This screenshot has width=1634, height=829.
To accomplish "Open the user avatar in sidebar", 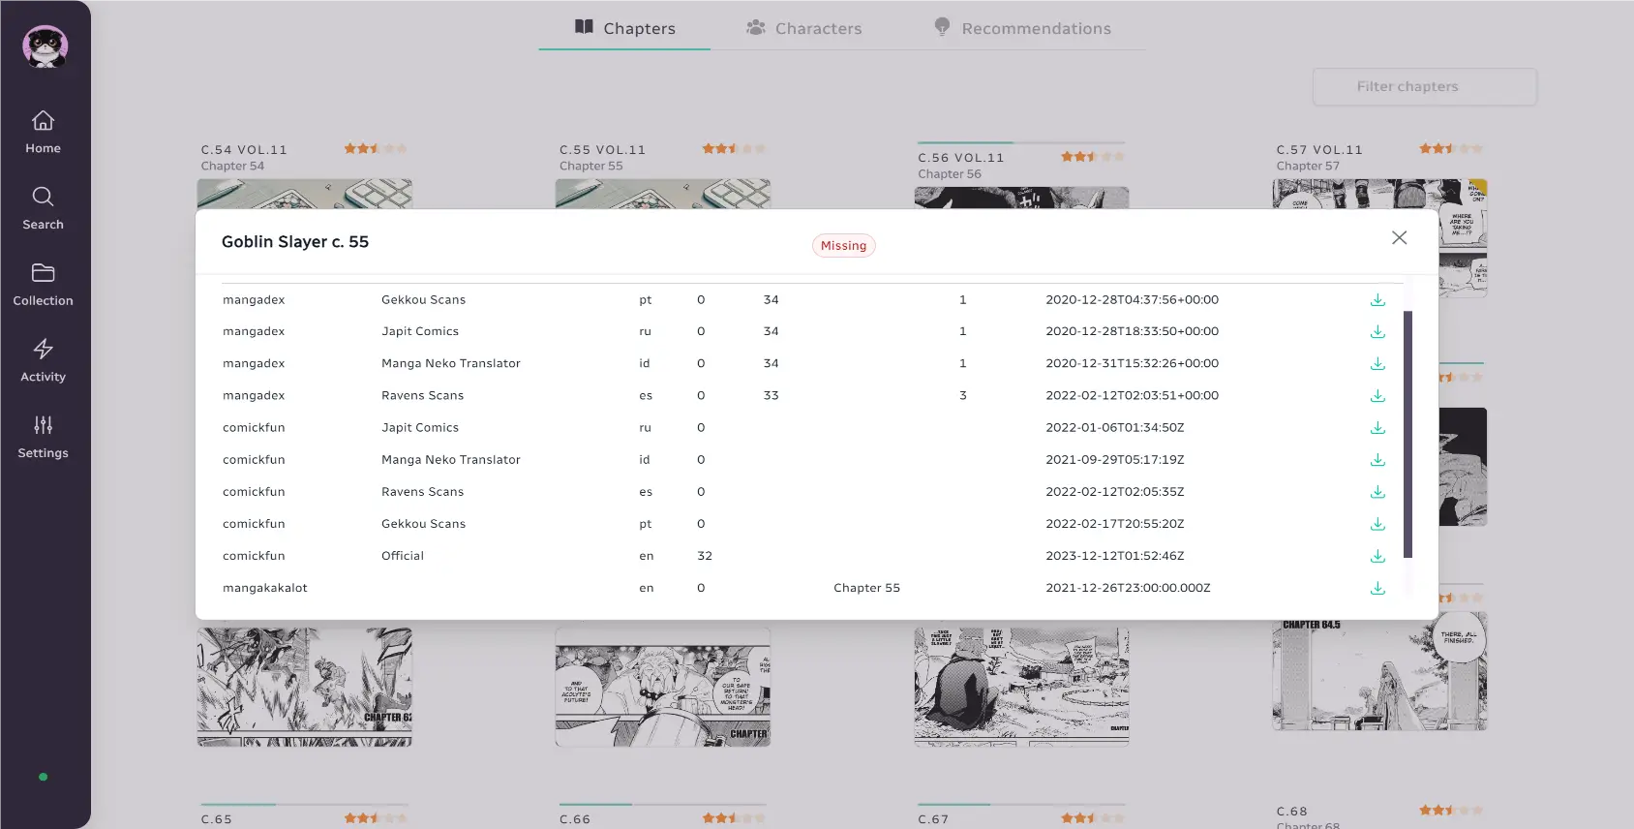I will coord(45,46).
